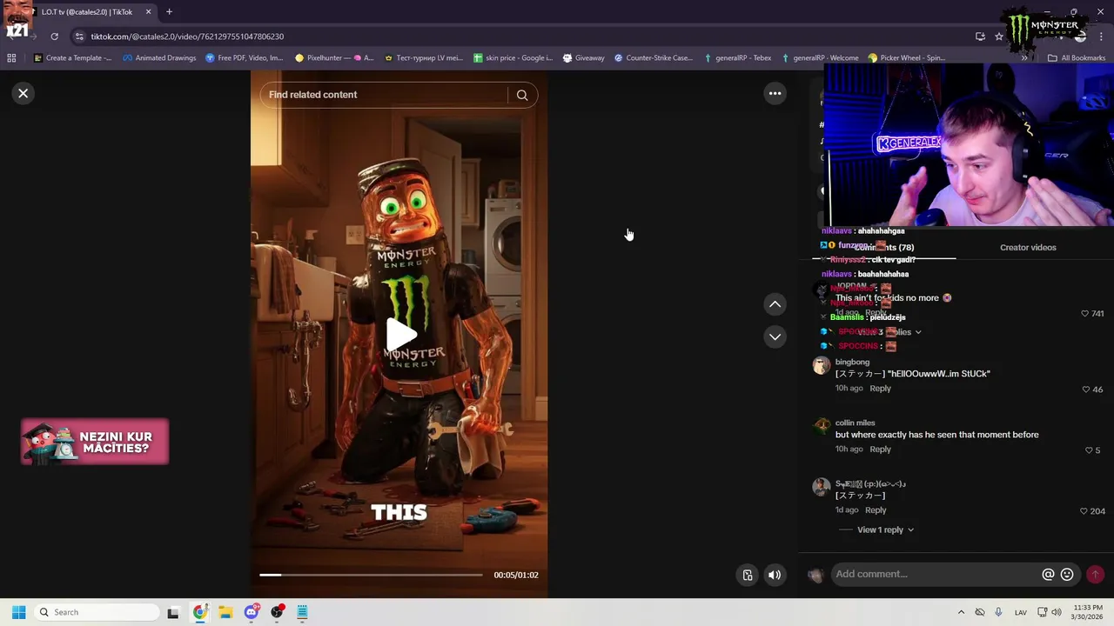The width and height of the screenshot is (1114, 626).
Task: Click bingbong's avatar picture
Action: (821, 366)
